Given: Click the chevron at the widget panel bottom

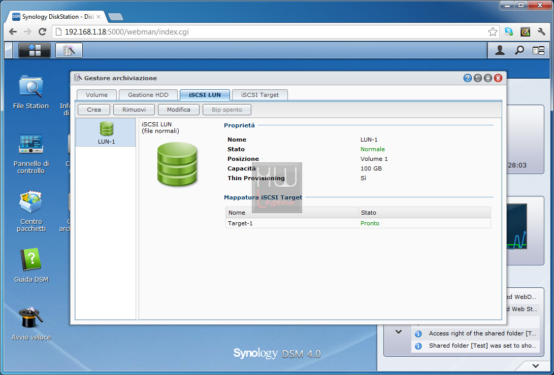Looking at the screenshot, I should [x=536, y=366].
